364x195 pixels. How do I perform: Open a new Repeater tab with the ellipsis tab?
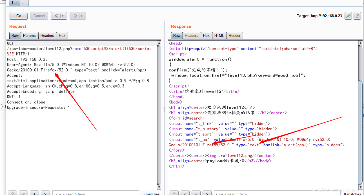pos(24,3)
